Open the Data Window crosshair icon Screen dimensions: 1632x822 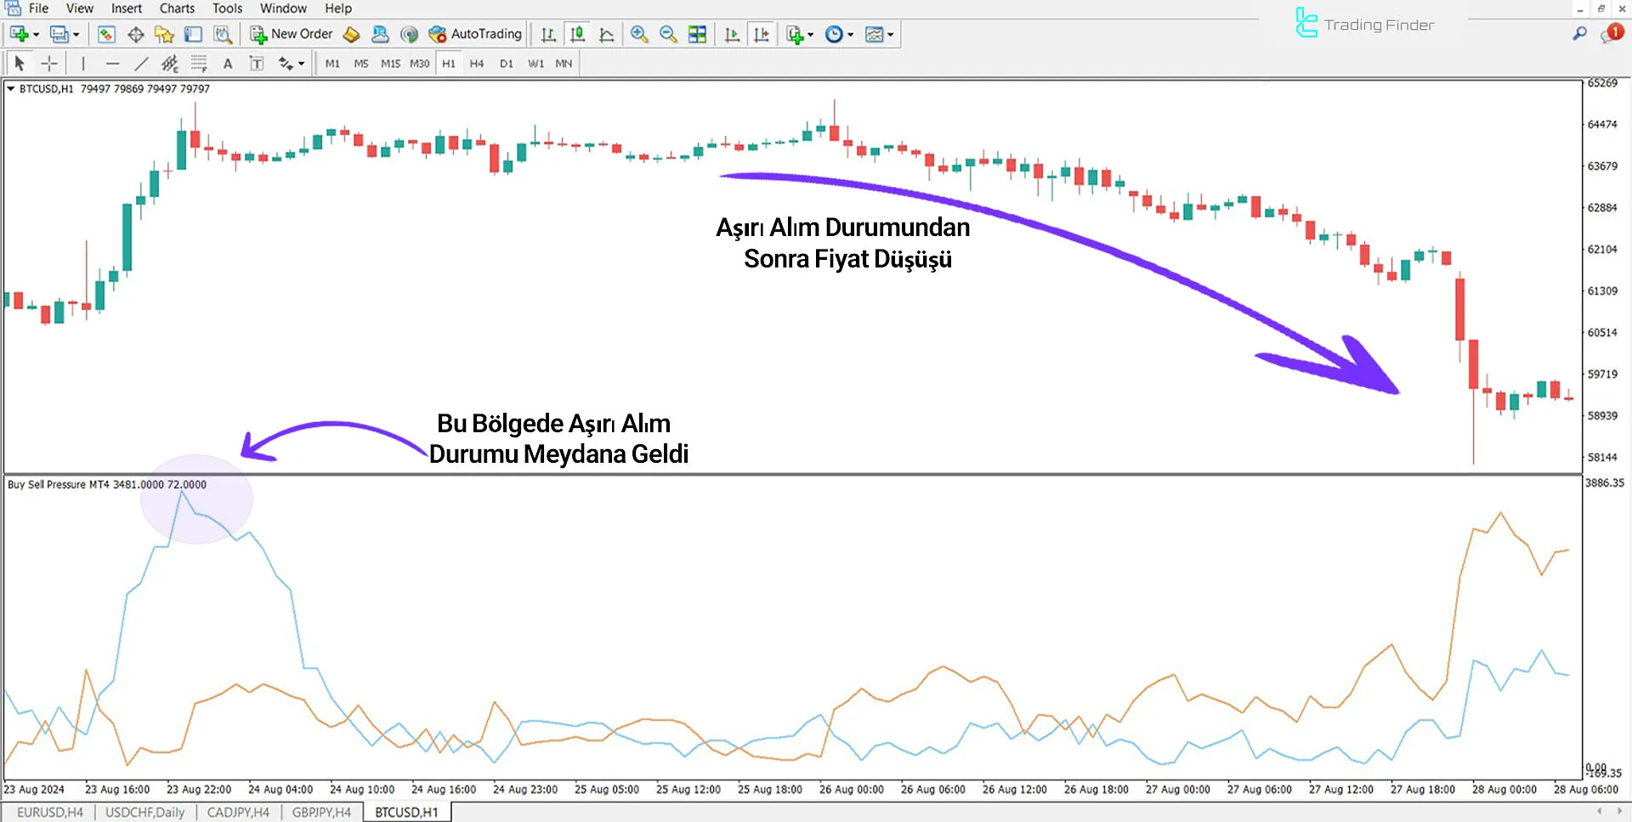[x=135, y=34]
